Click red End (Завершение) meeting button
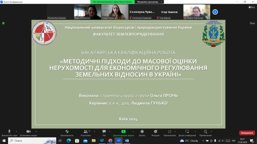The height and width of the screenshot is (144, 257). click(247, 133)
